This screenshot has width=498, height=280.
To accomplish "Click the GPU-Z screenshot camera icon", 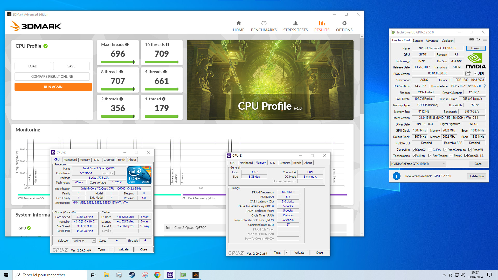I will click(x=472, y=39).
